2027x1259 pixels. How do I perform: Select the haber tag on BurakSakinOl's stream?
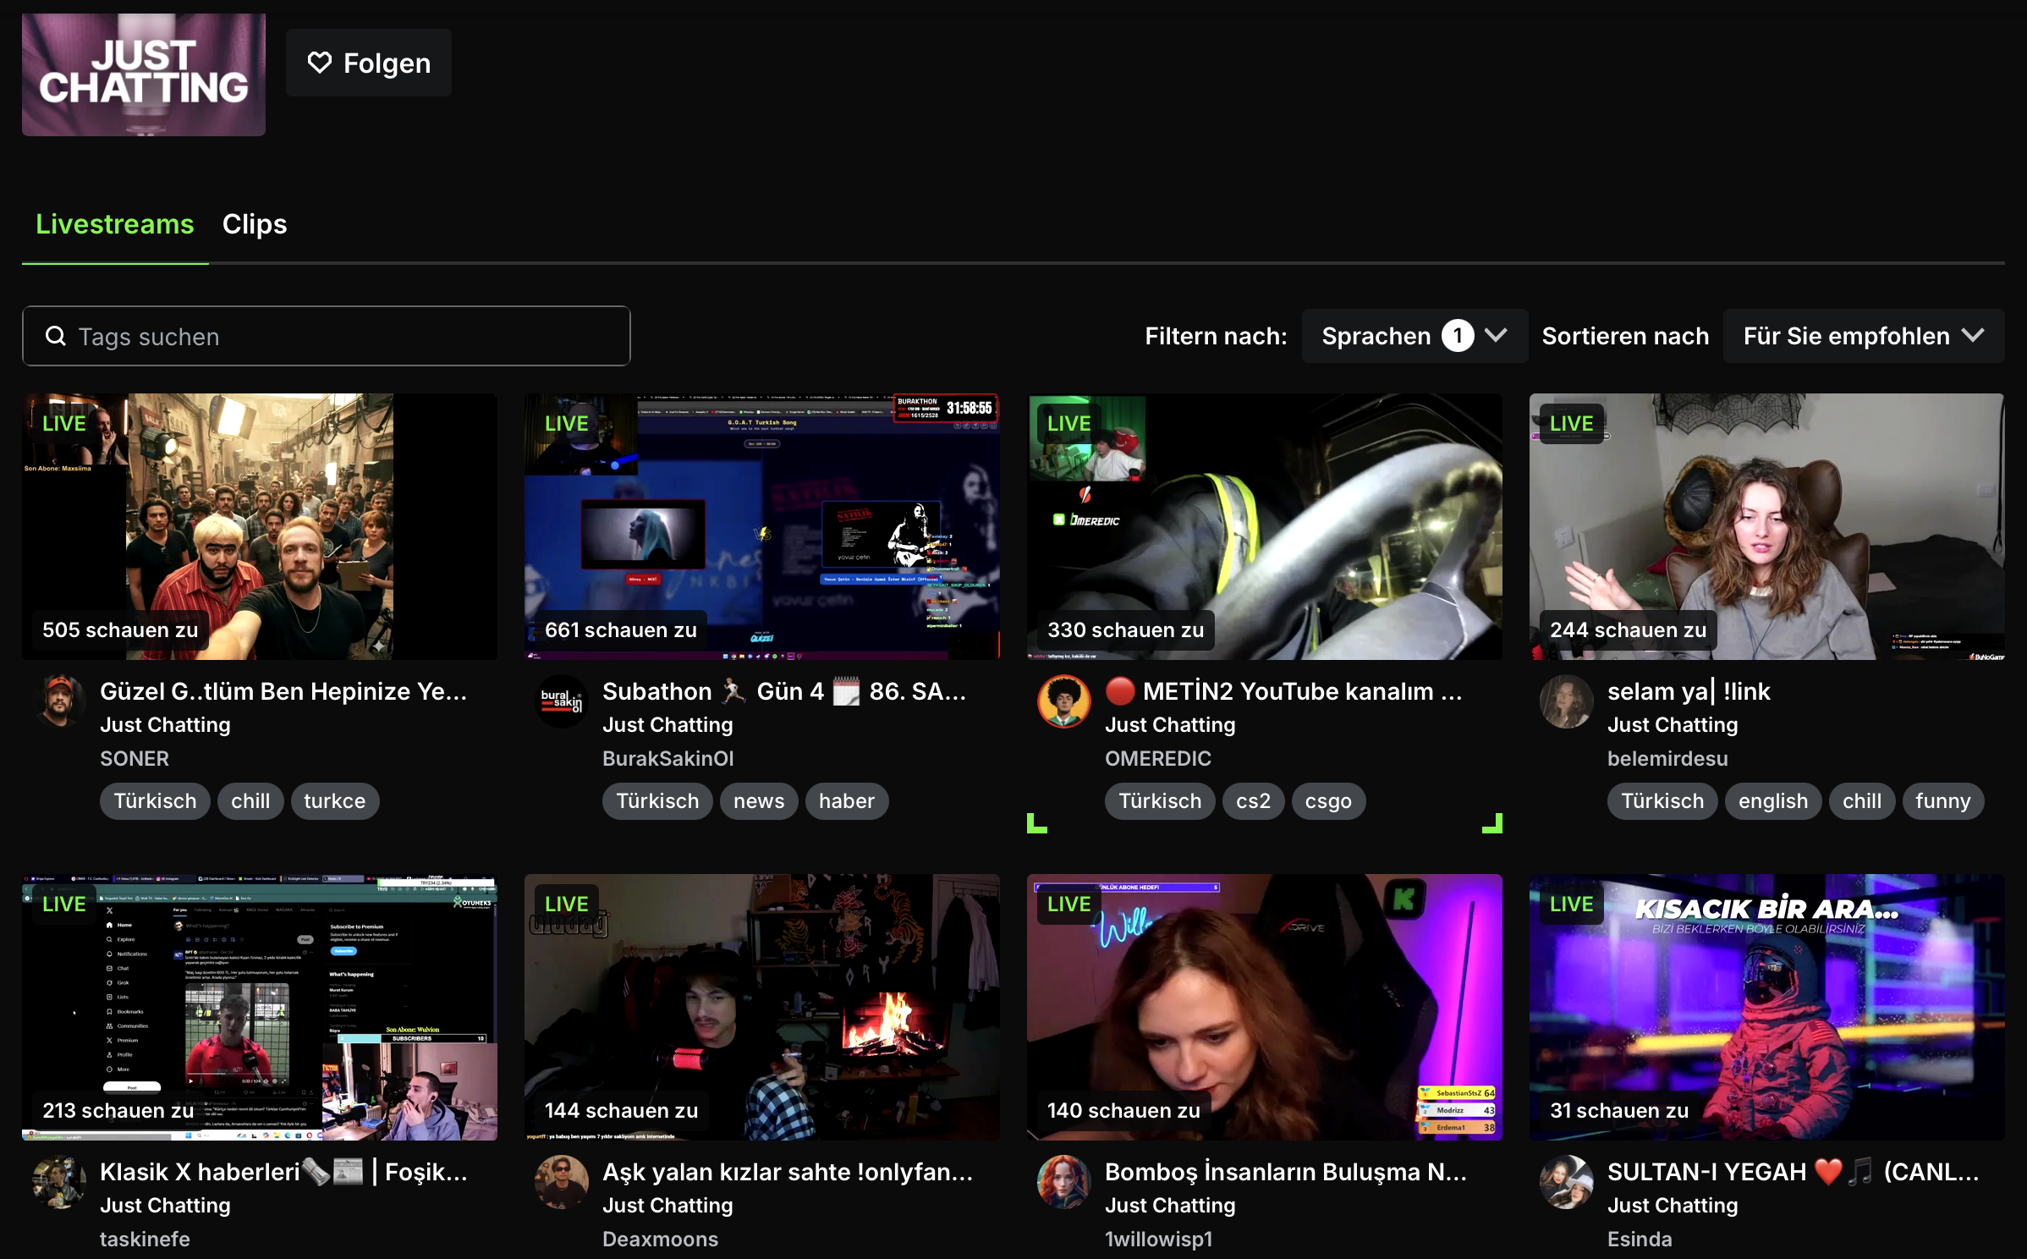(x=847, y=801)
